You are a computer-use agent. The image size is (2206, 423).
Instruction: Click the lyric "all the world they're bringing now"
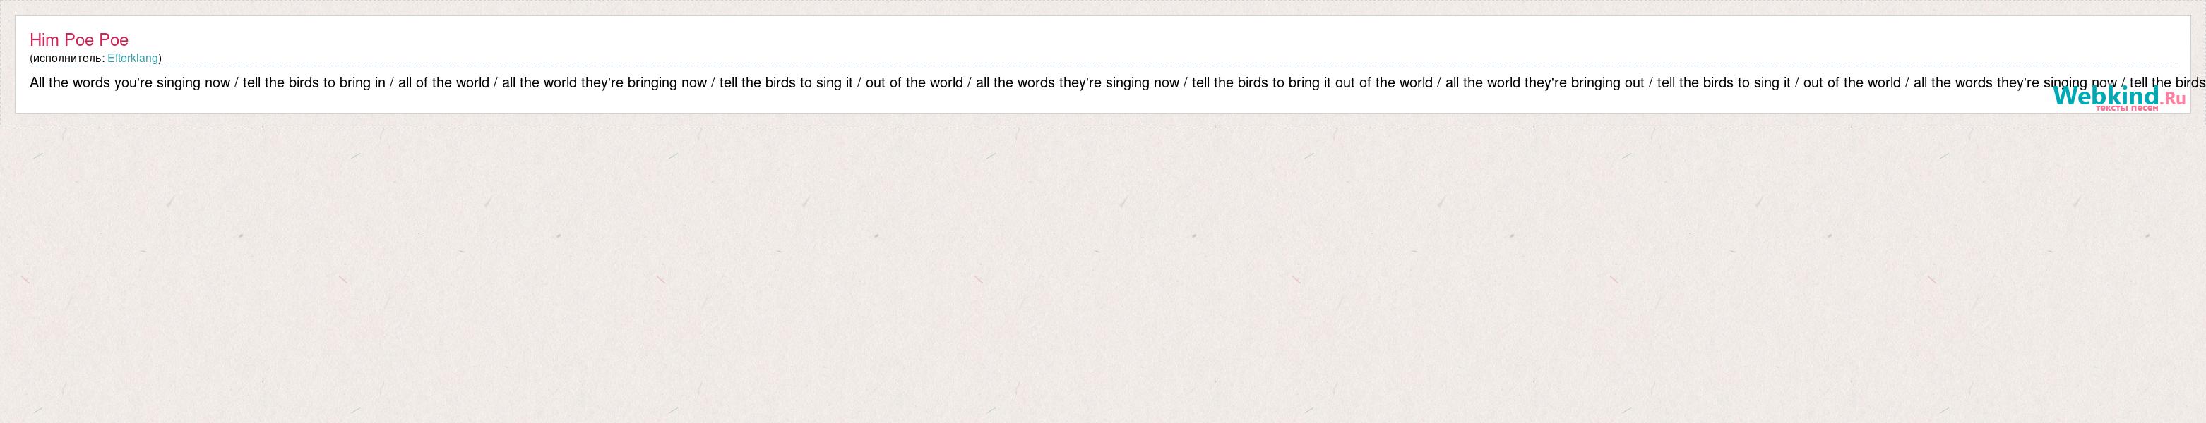(604, 83)
